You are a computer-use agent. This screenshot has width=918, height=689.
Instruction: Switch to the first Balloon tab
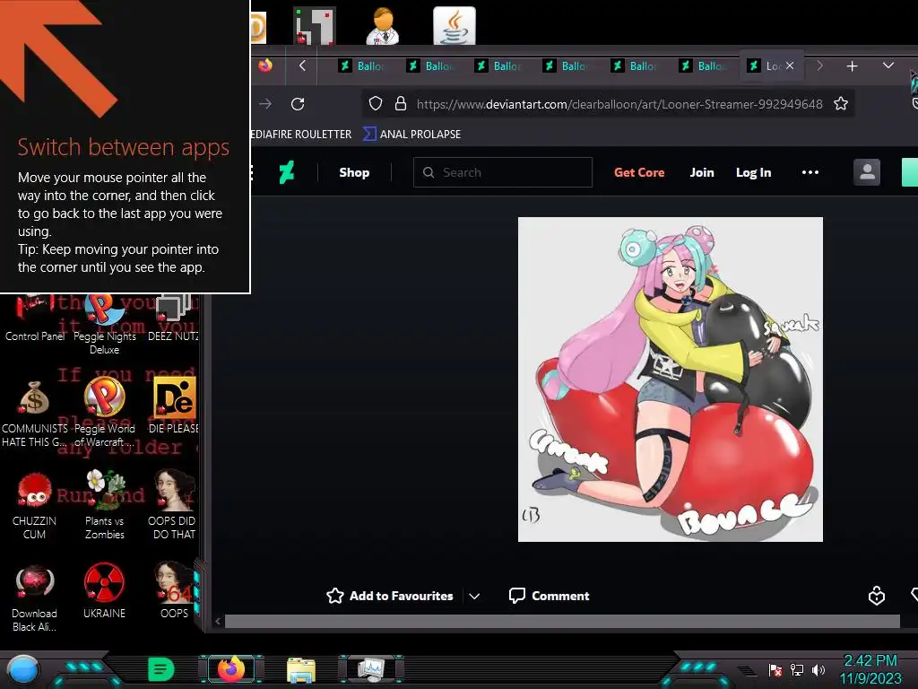[361, 66]
